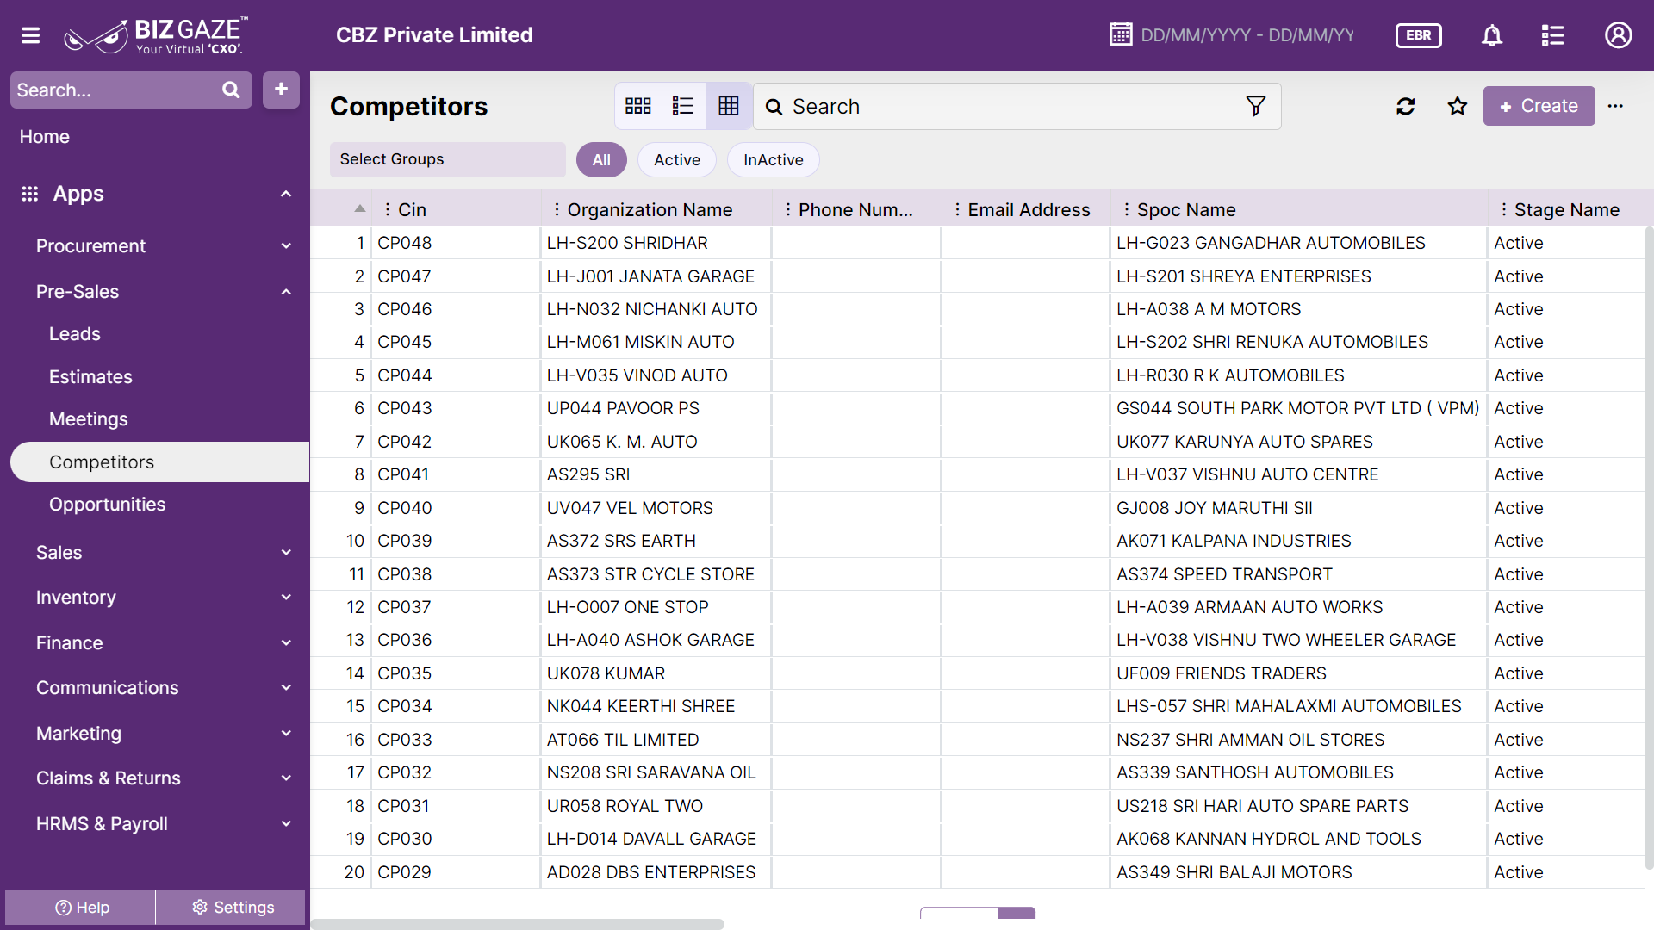Expand the Procurement menu
This screenshot has width=1654, height=930.
(286, 246)
